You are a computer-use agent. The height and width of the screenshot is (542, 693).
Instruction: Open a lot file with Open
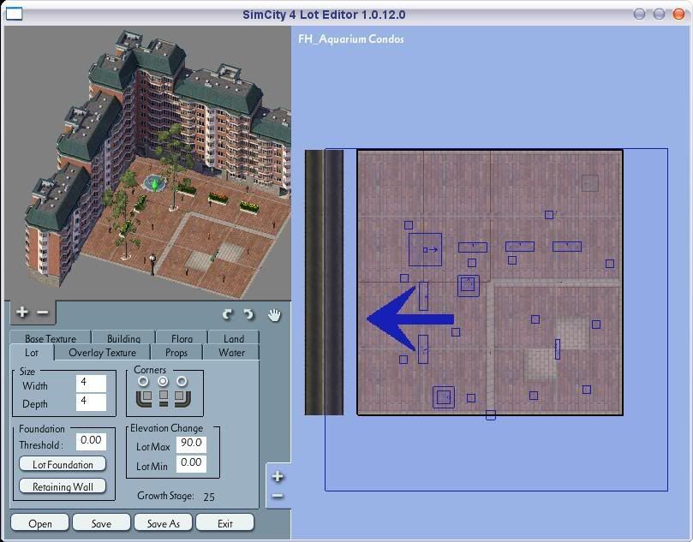click(x=39, y=523)
